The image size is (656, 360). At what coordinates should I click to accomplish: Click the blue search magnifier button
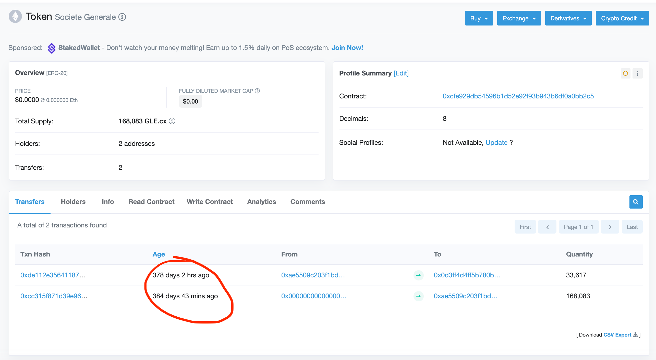coord(636,202)
